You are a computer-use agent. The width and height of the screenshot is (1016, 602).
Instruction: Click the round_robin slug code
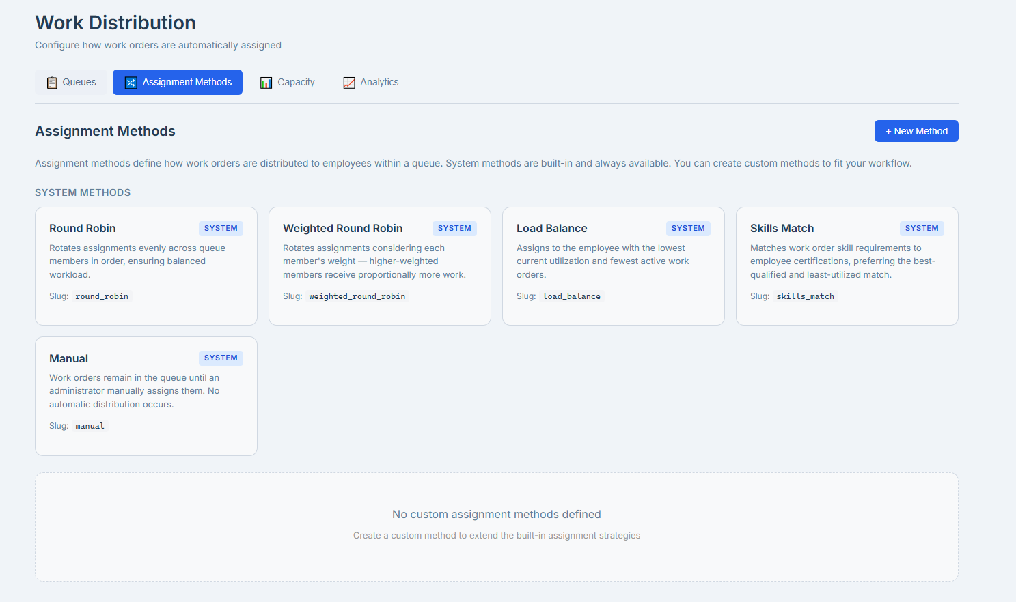(x=102, y=296)
